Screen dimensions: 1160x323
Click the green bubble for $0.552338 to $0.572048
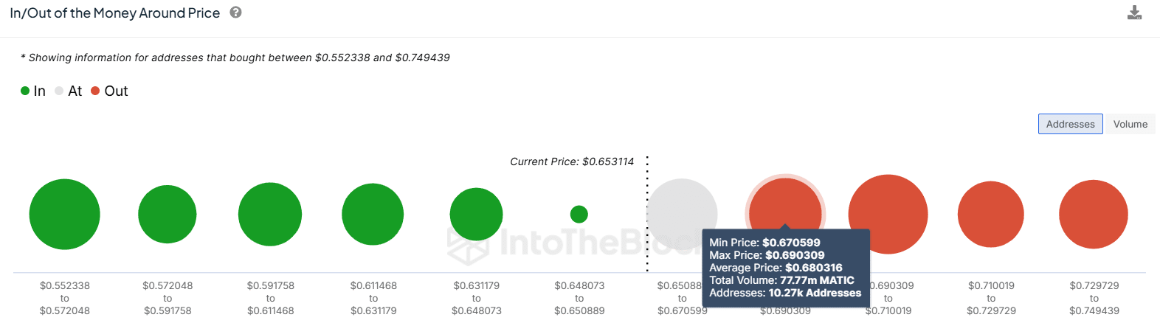coord(64,214)
